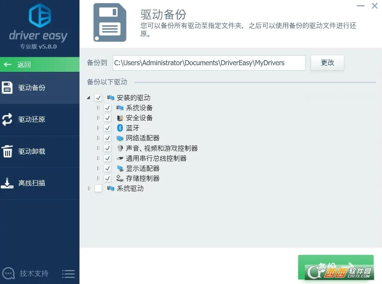Click the 安装的驱动 device icon
Image resolution: width=382 pixels, height=284 pixels.
(x=111, y=98)
